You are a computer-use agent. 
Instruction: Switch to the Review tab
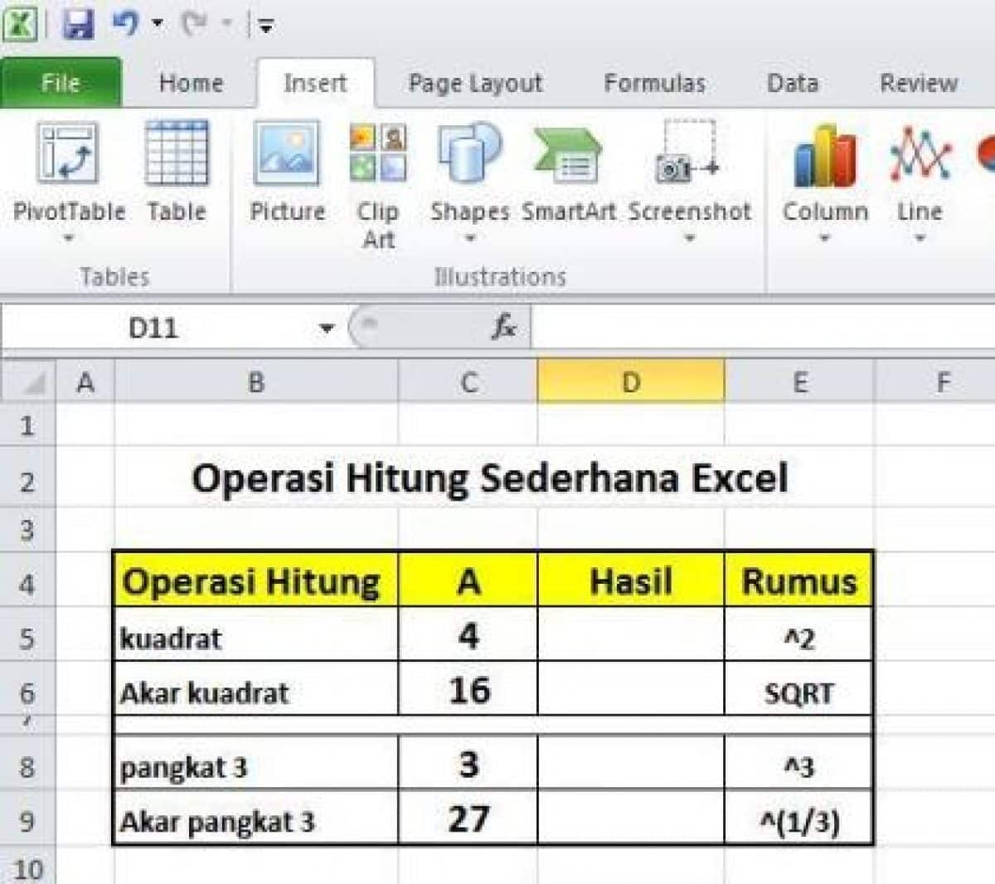coord(919,83)
